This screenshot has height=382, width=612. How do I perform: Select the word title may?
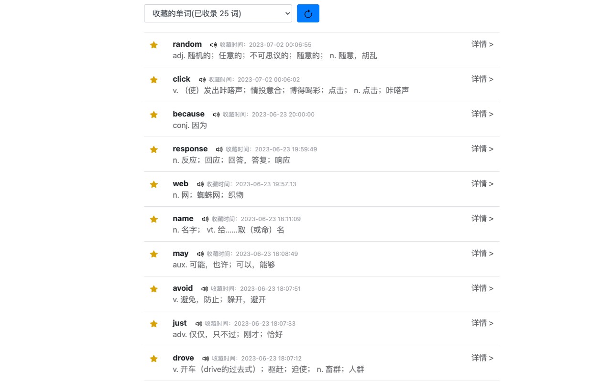click(x=181, y=253)
